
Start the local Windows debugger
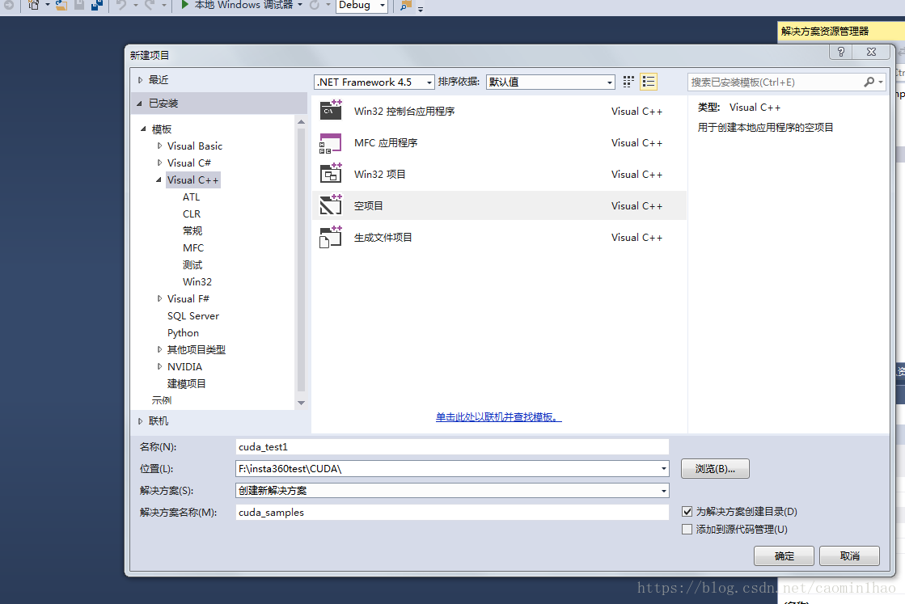[237, 5]
